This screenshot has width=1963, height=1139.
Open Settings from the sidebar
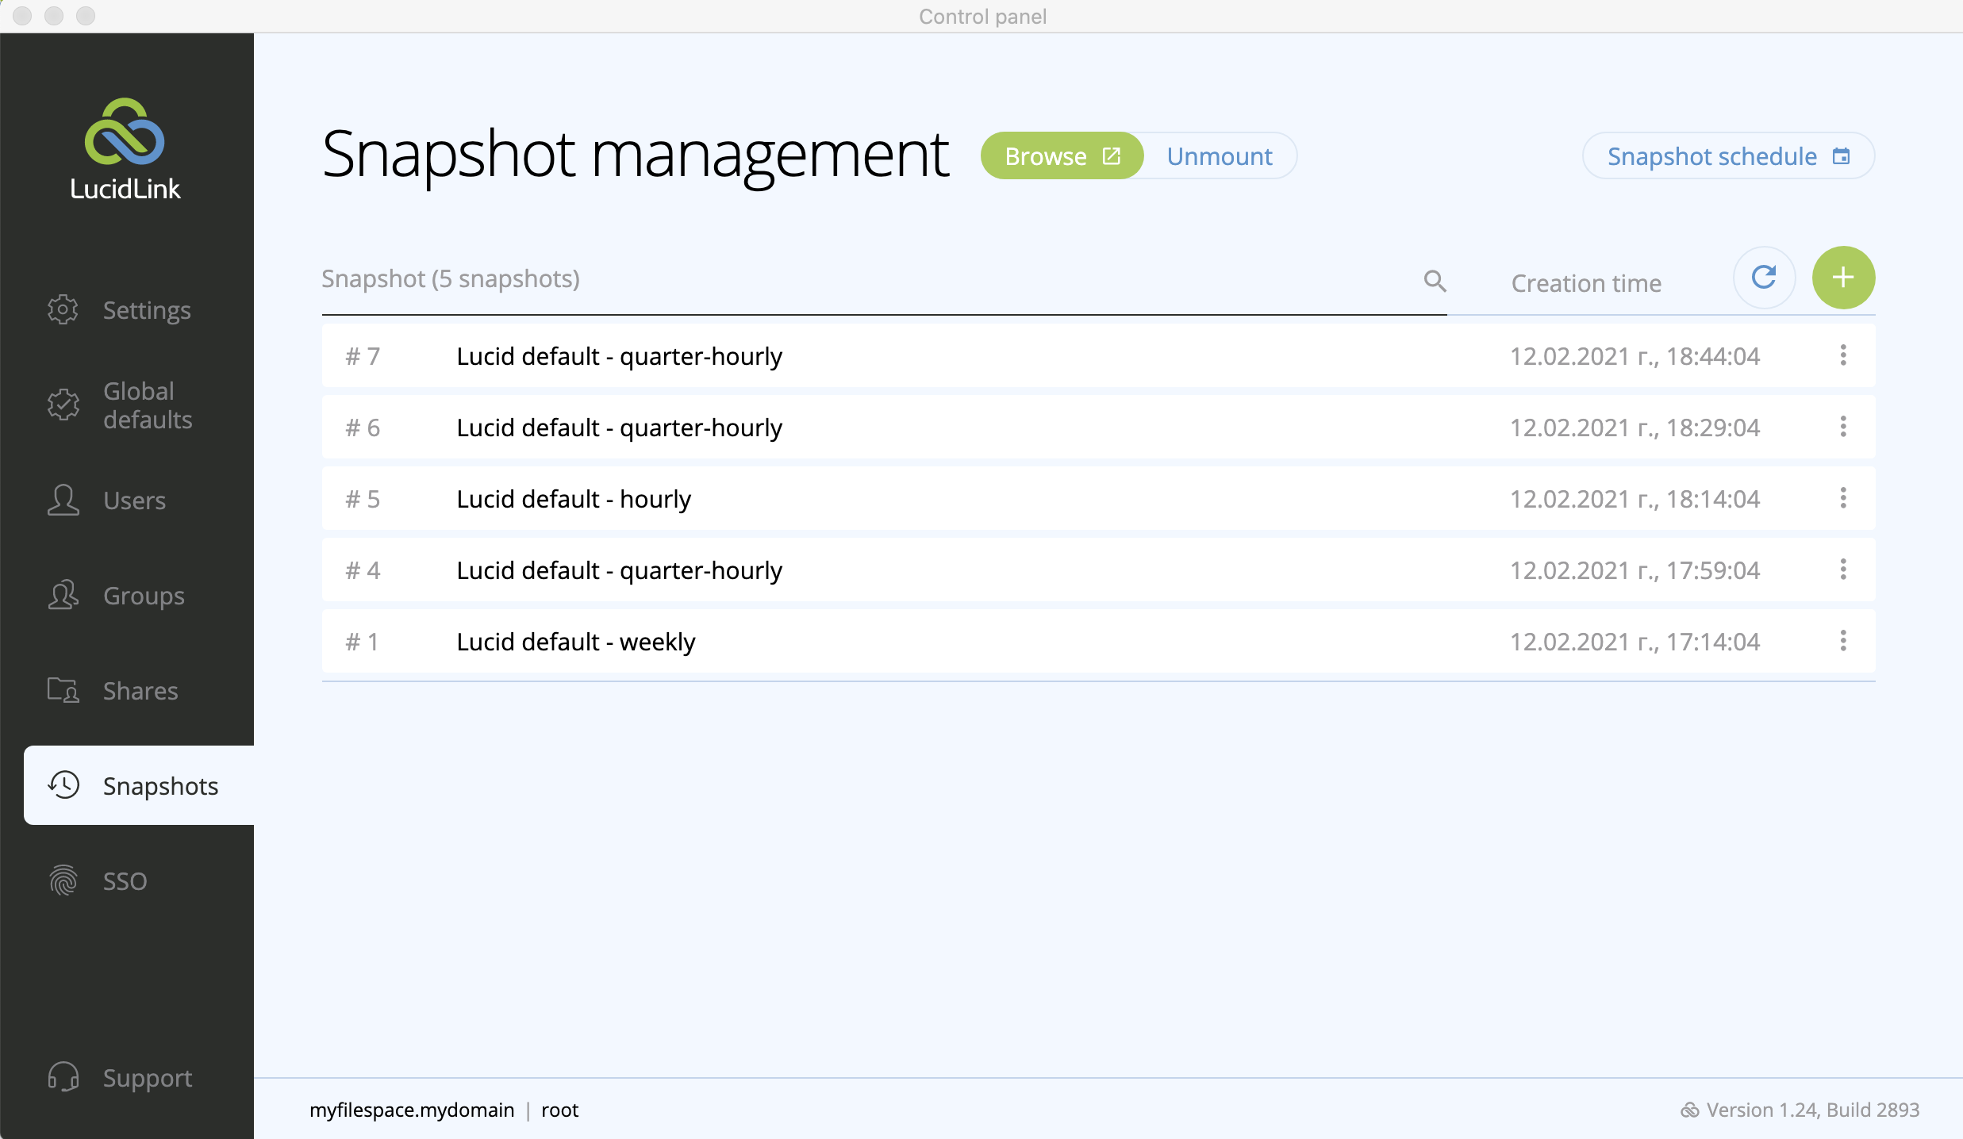point(146,310)
